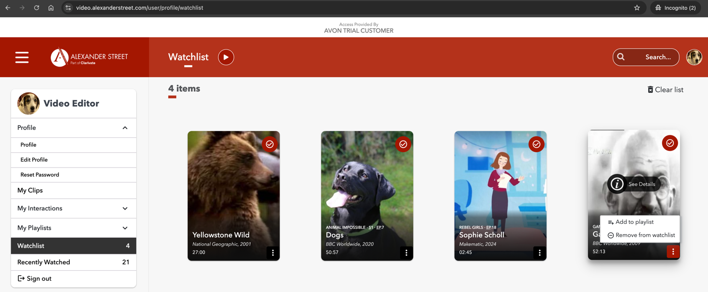Viewport: 708px width, 292px height.
Task: Sign out of the account
Action: pos(35,279)
